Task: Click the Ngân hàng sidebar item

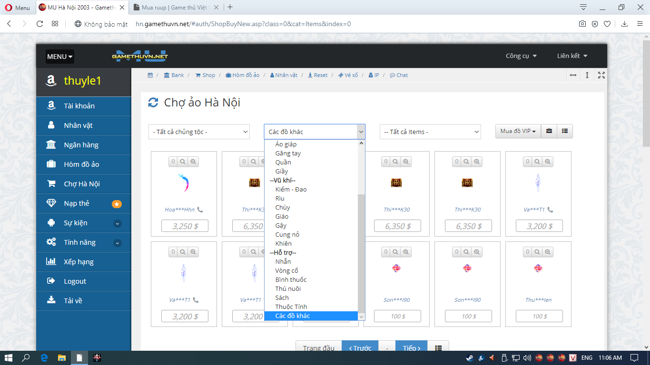Action: tap(81, 145)
